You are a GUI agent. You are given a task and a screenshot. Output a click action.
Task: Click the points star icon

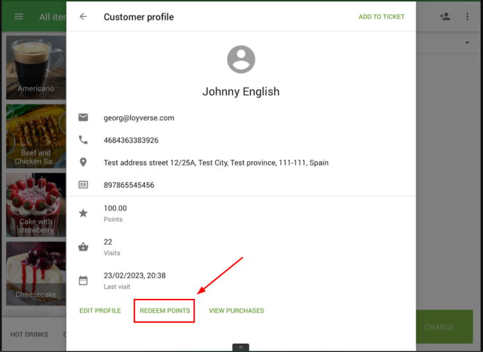point(83,213)
